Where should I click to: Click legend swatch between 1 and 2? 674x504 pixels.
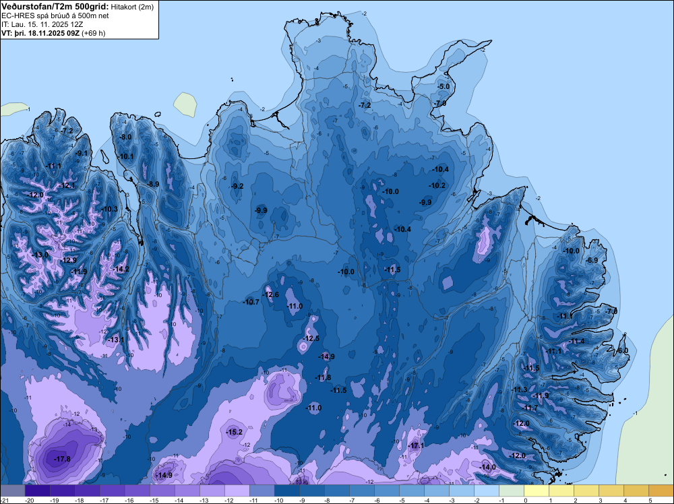[561, 491]
